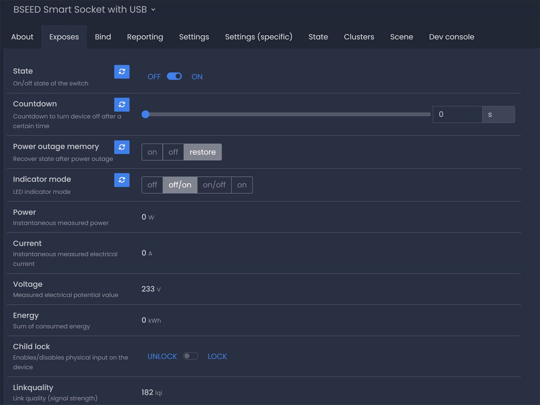Go to the Clusters tab
Screen dimensions: 540x405
tap(359, 37)
